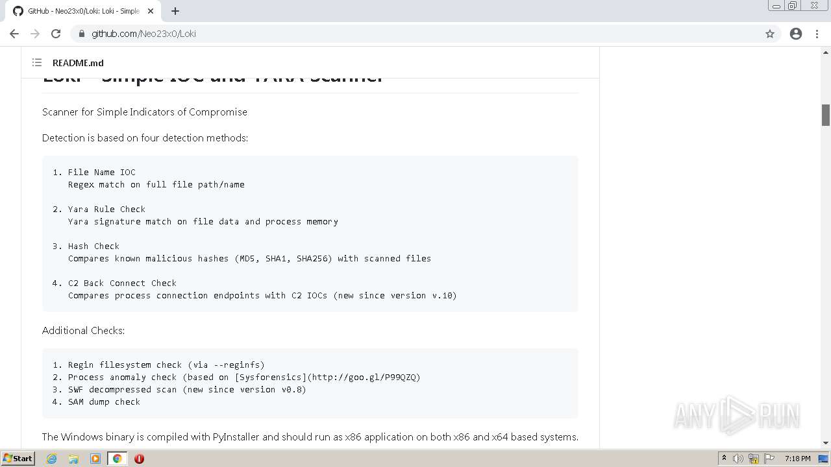Switch to the Chrome taskbar button
The width and height of the screenshot is (831, 467).
click(x=117, y=459)
